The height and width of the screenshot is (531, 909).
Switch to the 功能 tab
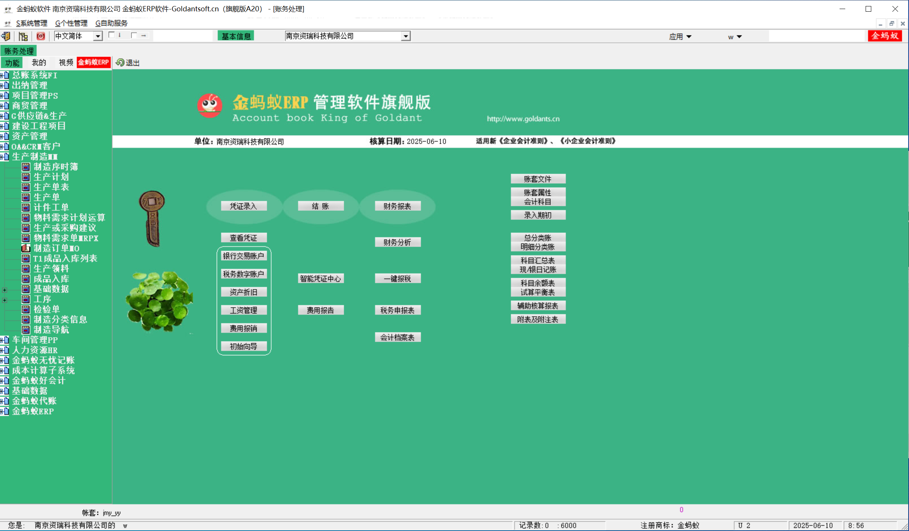[12, 63]
